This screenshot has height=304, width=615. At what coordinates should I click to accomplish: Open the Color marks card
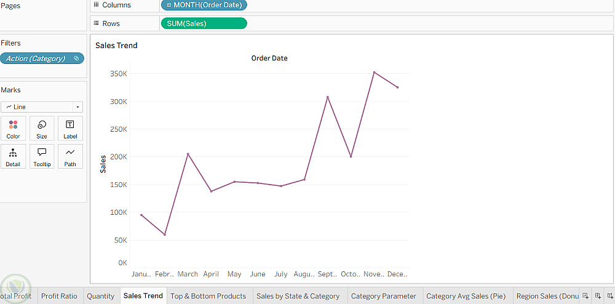pos(13,129)
